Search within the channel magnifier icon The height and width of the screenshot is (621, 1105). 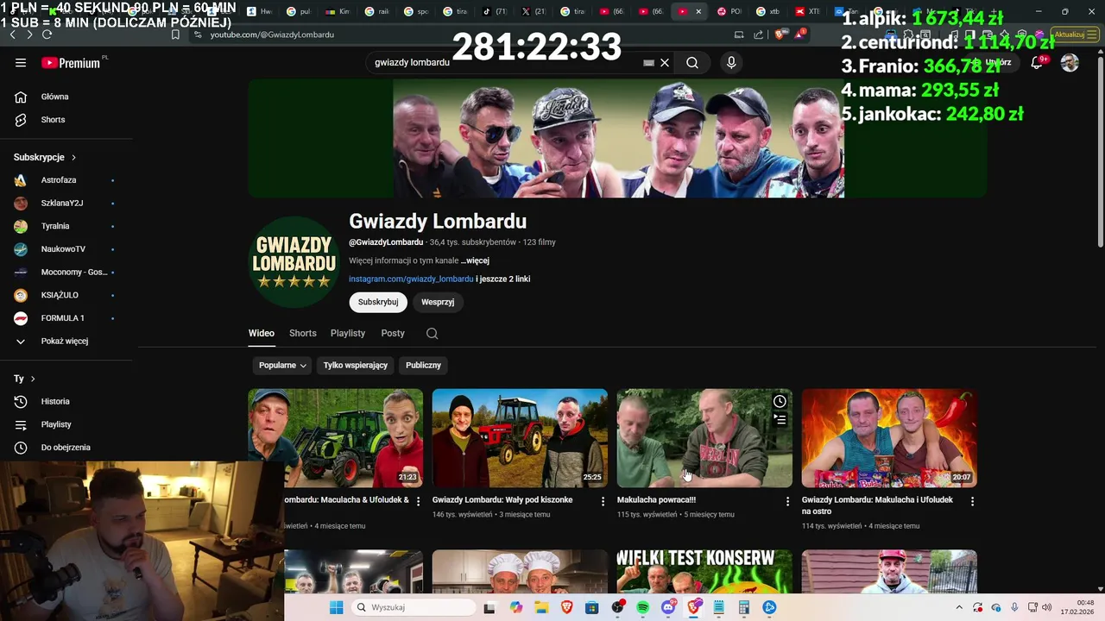coord(433,334)
